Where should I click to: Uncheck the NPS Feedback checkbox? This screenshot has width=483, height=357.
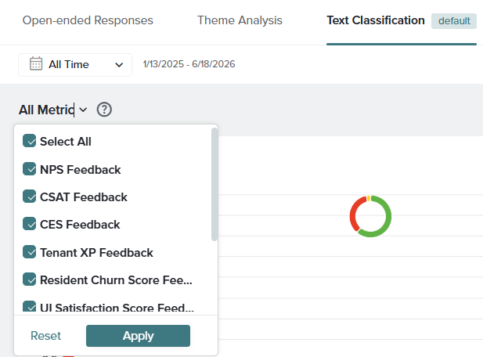[29, 169]
